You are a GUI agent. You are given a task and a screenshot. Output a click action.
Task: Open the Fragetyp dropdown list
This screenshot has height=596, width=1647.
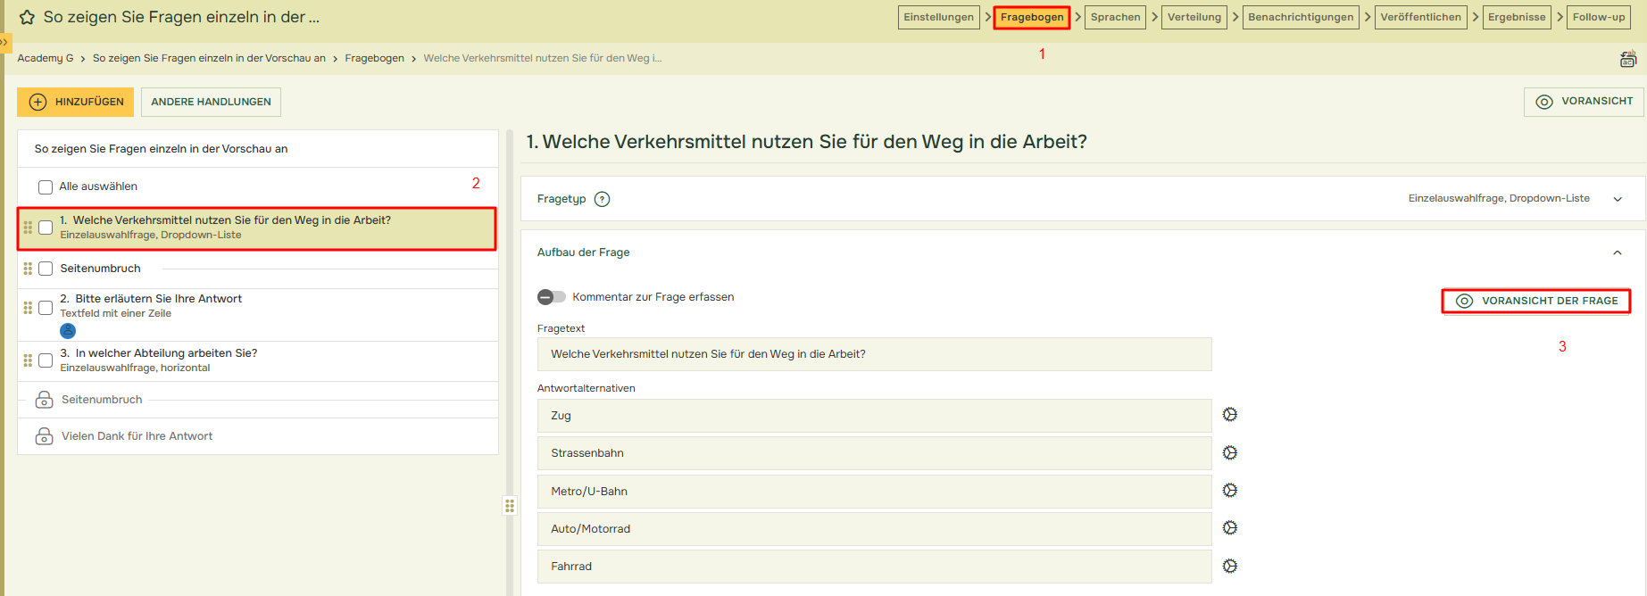(x=1617, y=199)
